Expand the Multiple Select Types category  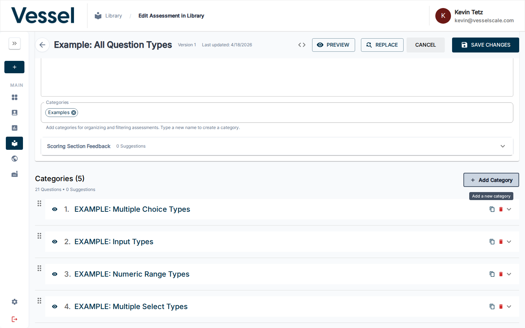click(x=509, y=306)
